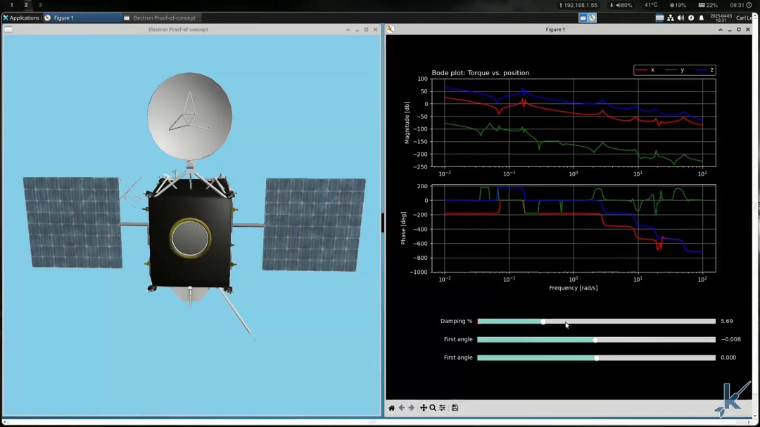Activate the Pan axes tool
760x427 pixels.
click(424, 408)
